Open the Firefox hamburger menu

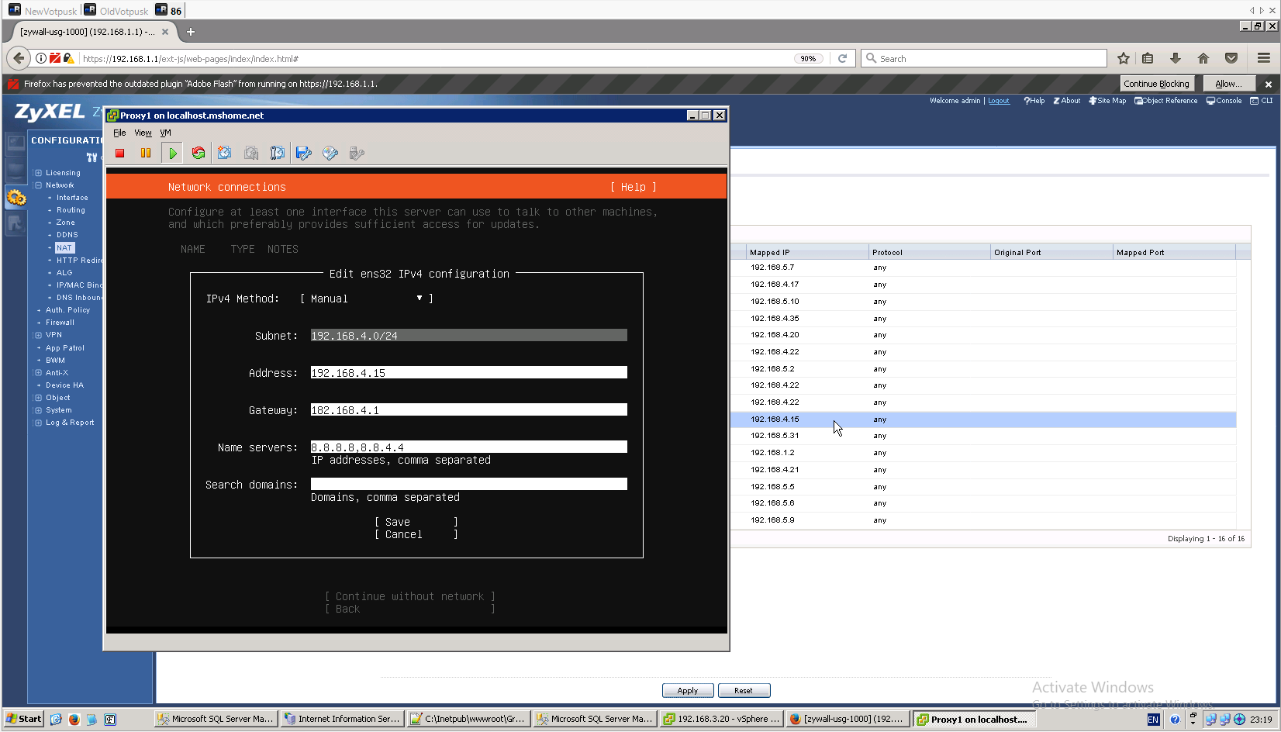[x=1264, y=58]
